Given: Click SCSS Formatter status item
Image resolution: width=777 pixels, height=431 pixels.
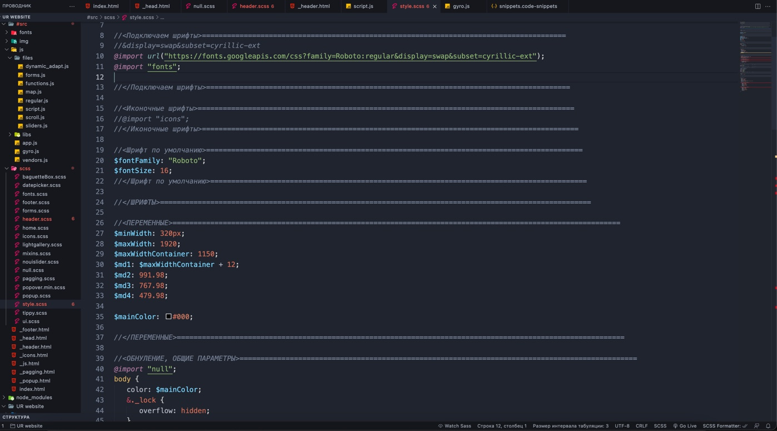Looking at the screenshot, I should (725, 426).
